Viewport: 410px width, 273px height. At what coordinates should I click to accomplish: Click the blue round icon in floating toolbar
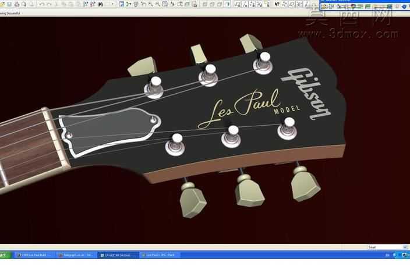pos(404,6)
